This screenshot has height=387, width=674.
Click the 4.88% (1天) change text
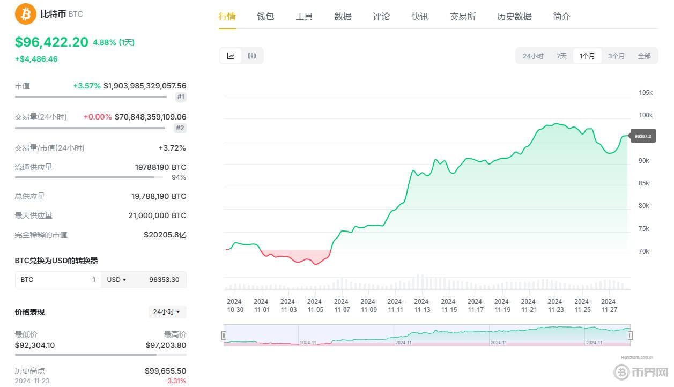coord(114,42)
